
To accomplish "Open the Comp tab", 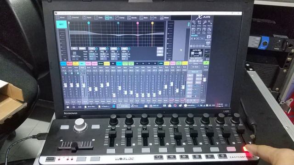I will pos(120,18).
